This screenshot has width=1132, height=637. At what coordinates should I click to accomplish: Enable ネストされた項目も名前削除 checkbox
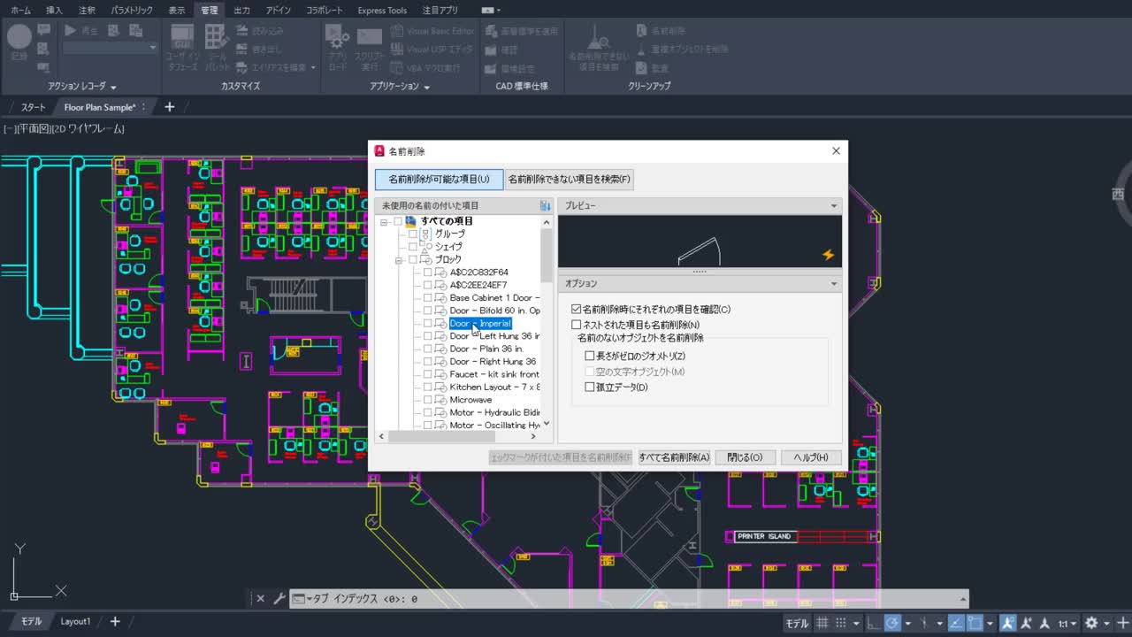577,326
